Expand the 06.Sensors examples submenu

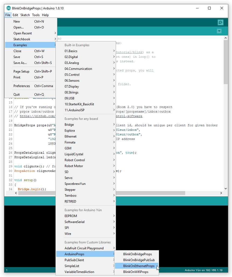pos(86,81)
